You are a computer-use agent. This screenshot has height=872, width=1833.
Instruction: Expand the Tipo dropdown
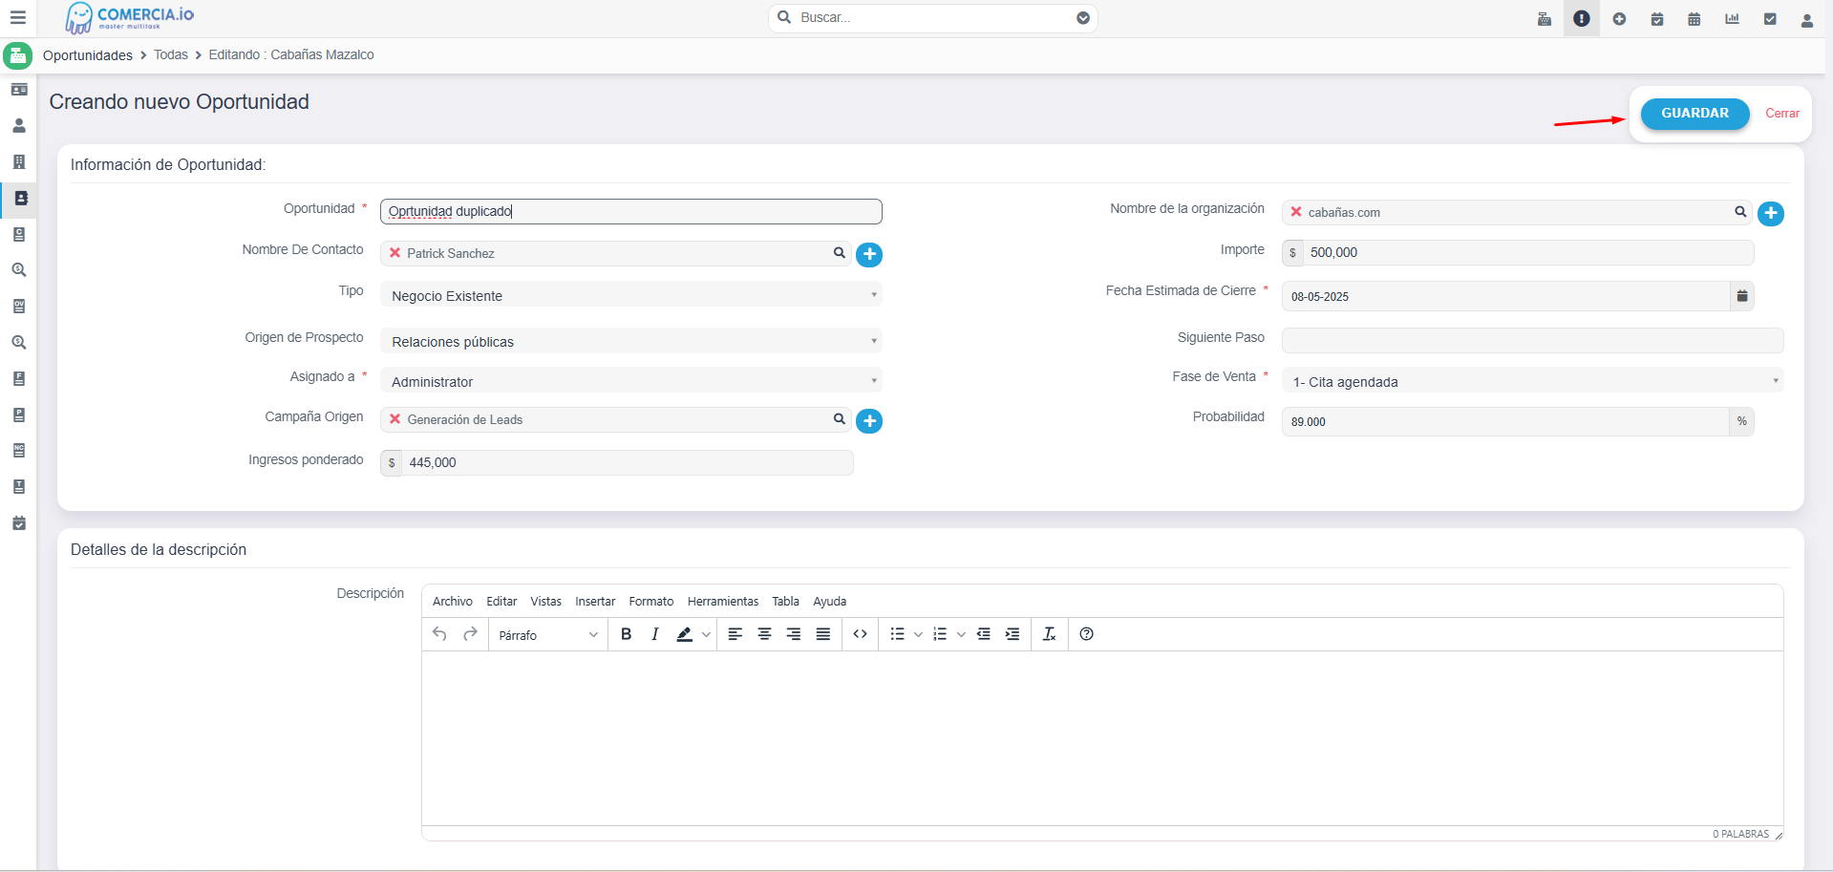(x=630, y=296)
